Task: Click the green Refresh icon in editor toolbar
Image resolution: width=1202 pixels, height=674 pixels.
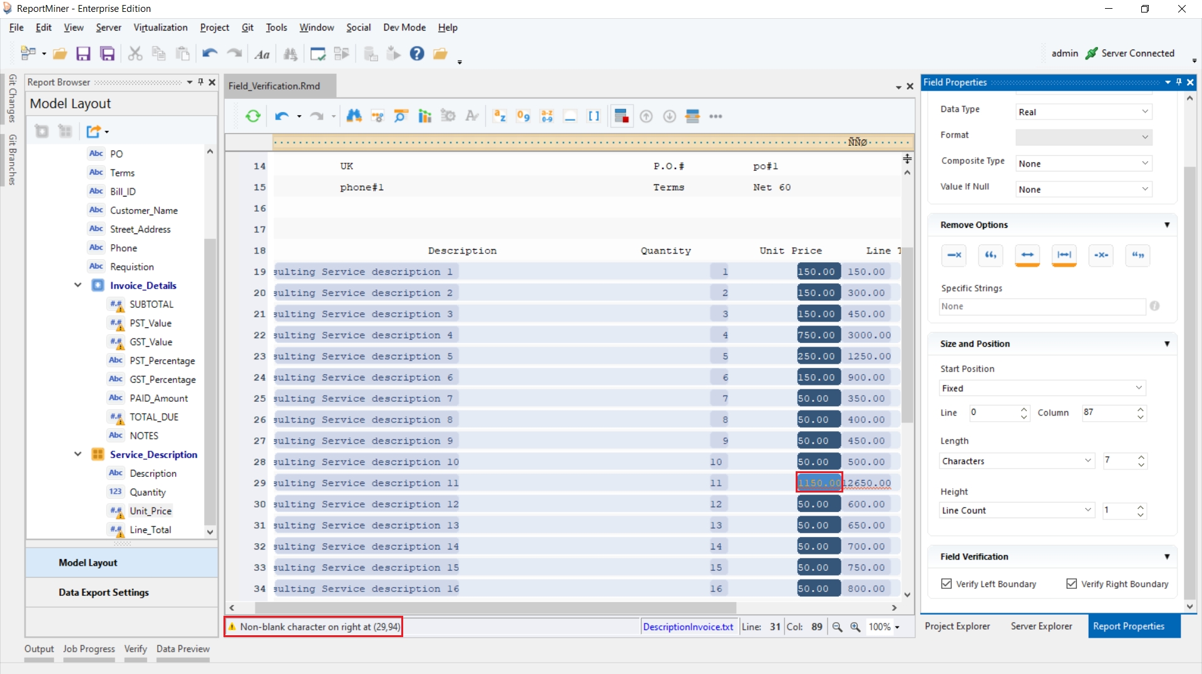Action: (x=253, y=116)
